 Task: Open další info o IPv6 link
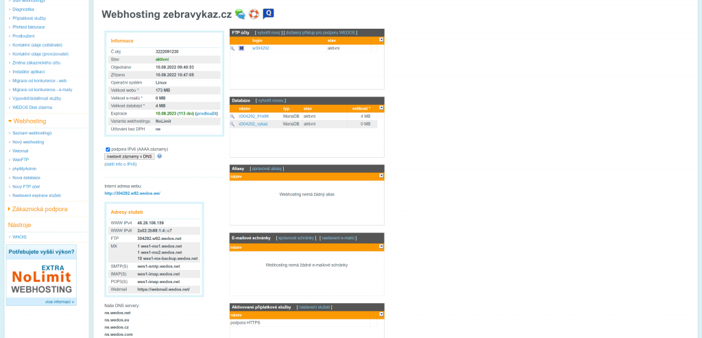(121, 164)
